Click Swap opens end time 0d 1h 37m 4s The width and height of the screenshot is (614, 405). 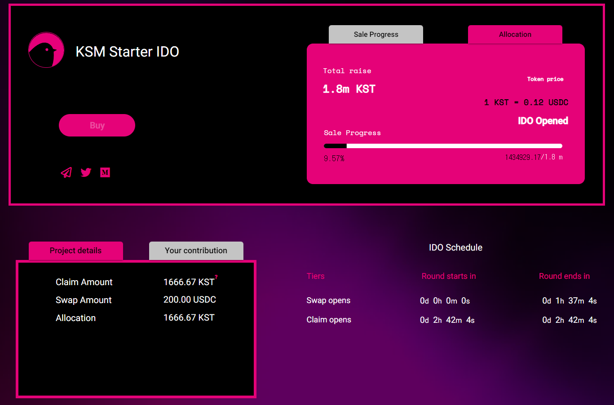tap(570, 301)
